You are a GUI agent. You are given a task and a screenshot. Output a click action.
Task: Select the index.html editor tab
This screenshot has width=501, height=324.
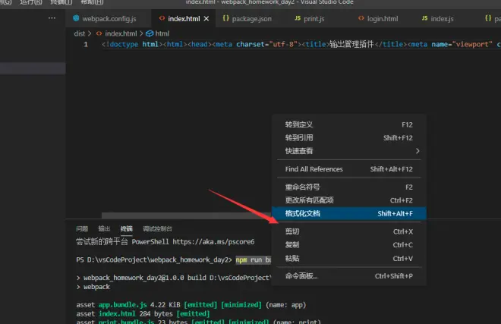(184, 18)
